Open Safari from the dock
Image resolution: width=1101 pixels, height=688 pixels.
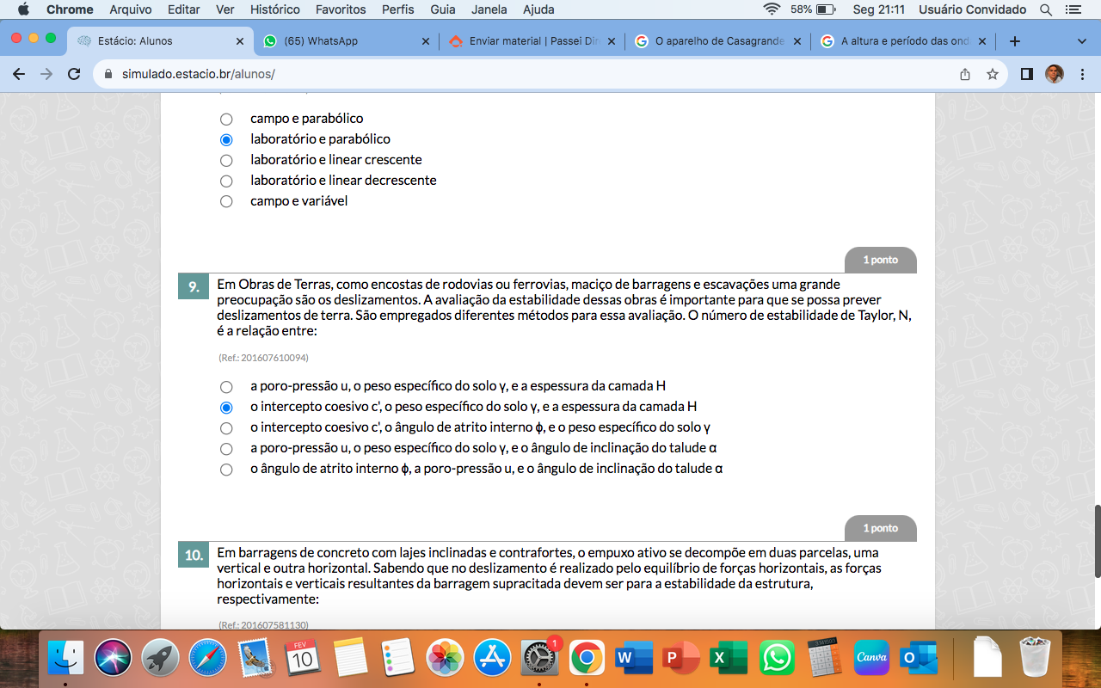click(207, 658)
